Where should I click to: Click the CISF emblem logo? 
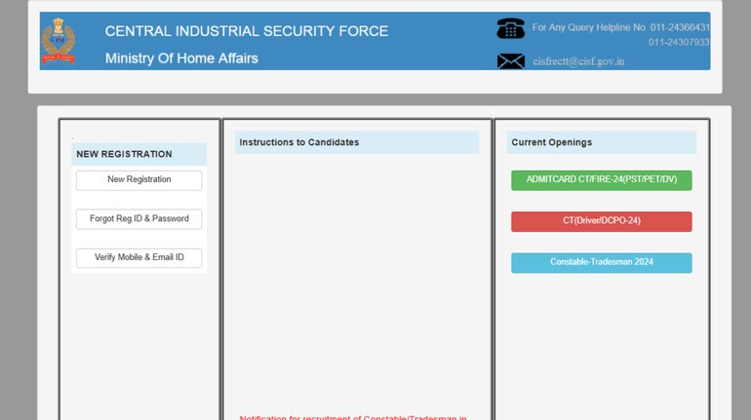click(x=59, y=42)
